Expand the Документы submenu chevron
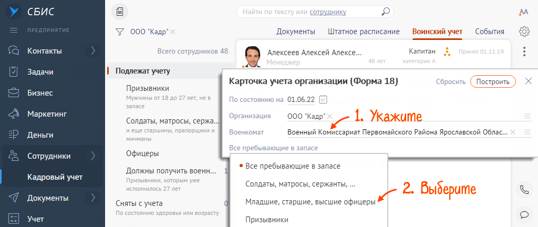538x227 pixels. (x=92, y=198)
